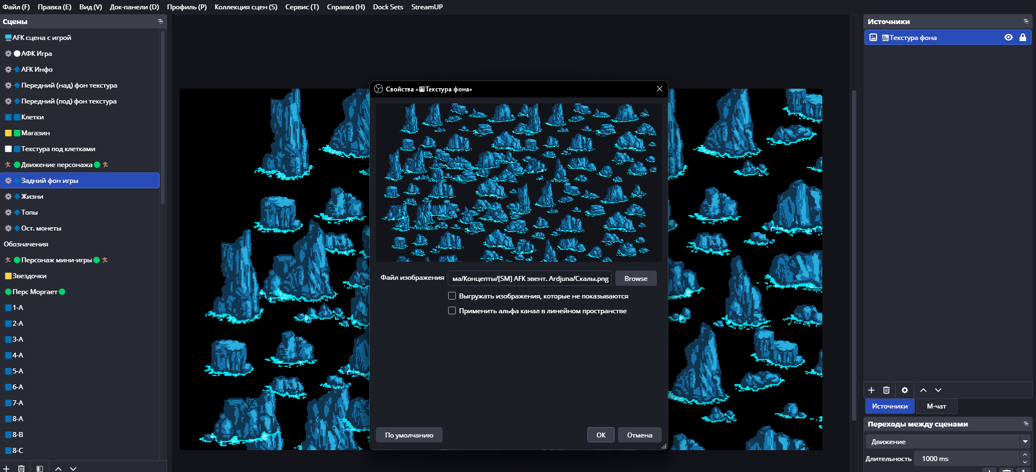Reset properties with По умолчанию button

pyautogui.click(x=409, y=435)
